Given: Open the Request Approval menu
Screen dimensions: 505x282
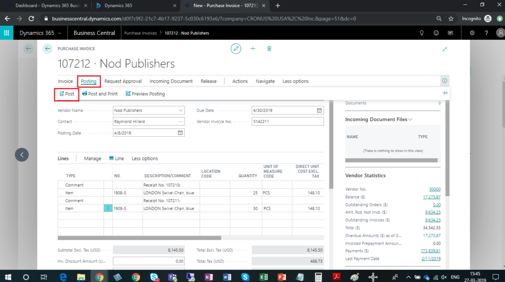Looking at the screenshot, I should pyautogui.click(x=123, y=81).
